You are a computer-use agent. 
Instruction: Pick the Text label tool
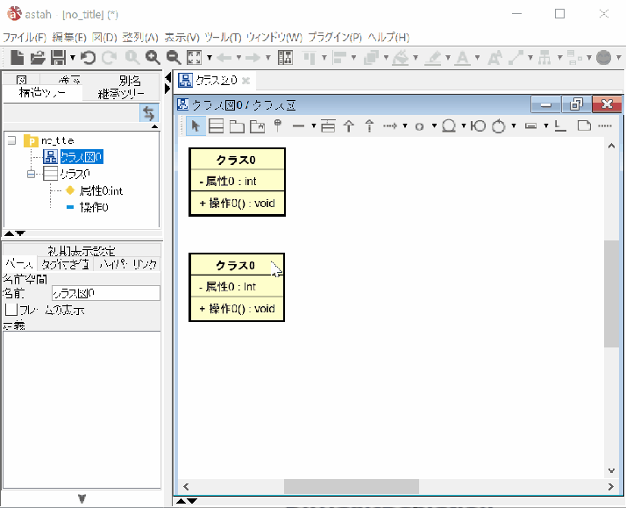tap(560, 126)
